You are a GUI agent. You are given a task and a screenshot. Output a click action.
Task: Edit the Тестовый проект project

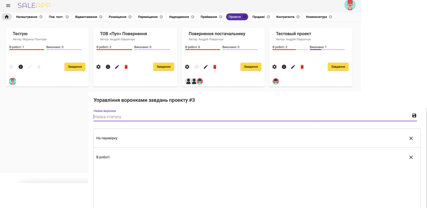(293, 67)
